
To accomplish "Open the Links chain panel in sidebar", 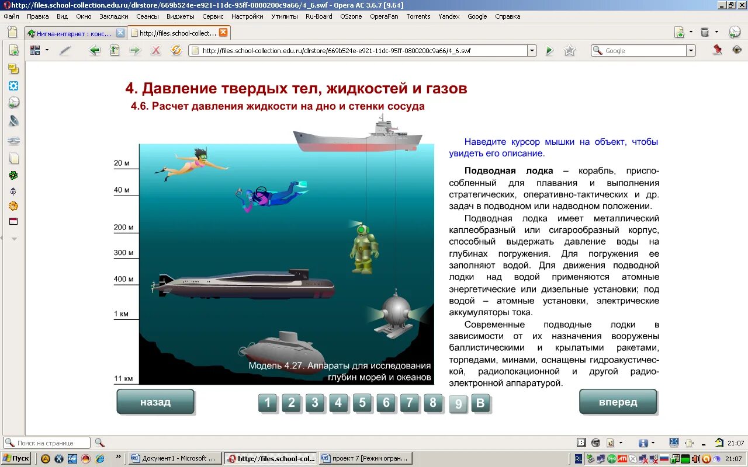I will point(13,141).
